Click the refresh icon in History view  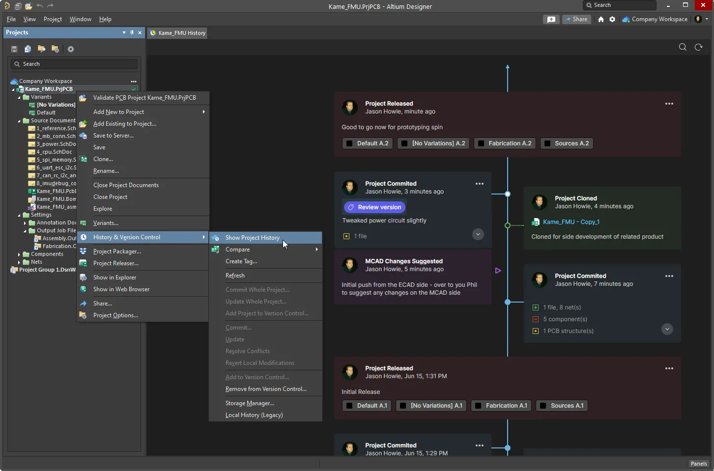[x=699, y=47]
